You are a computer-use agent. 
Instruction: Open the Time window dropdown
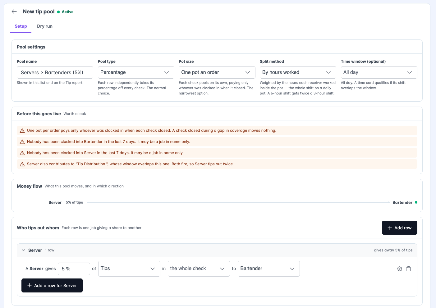tap(379, 72)
